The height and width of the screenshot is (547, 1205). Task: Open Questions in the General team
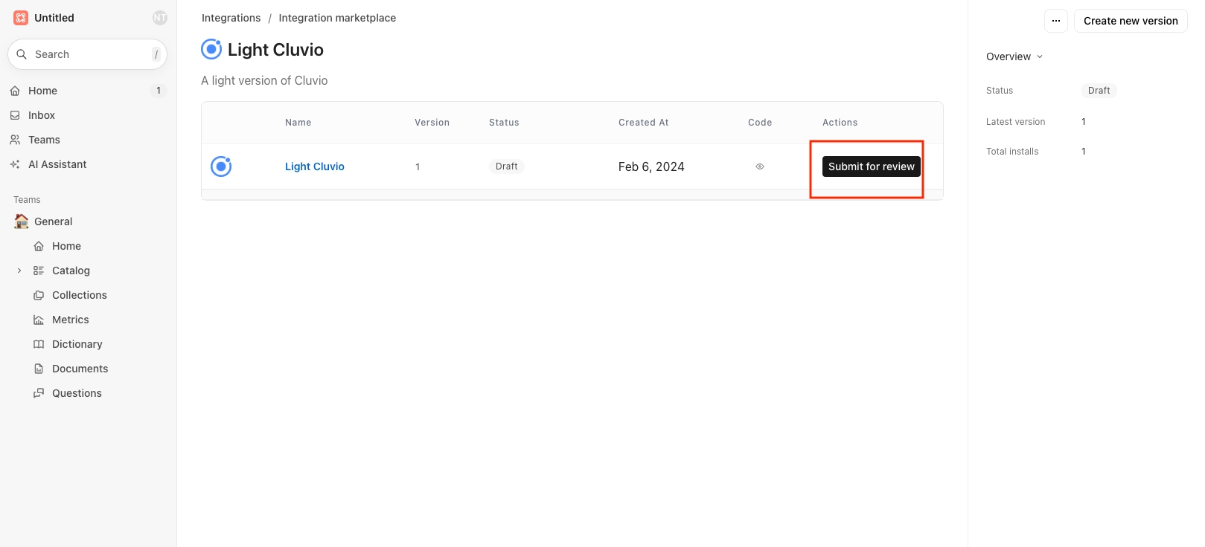77,393
